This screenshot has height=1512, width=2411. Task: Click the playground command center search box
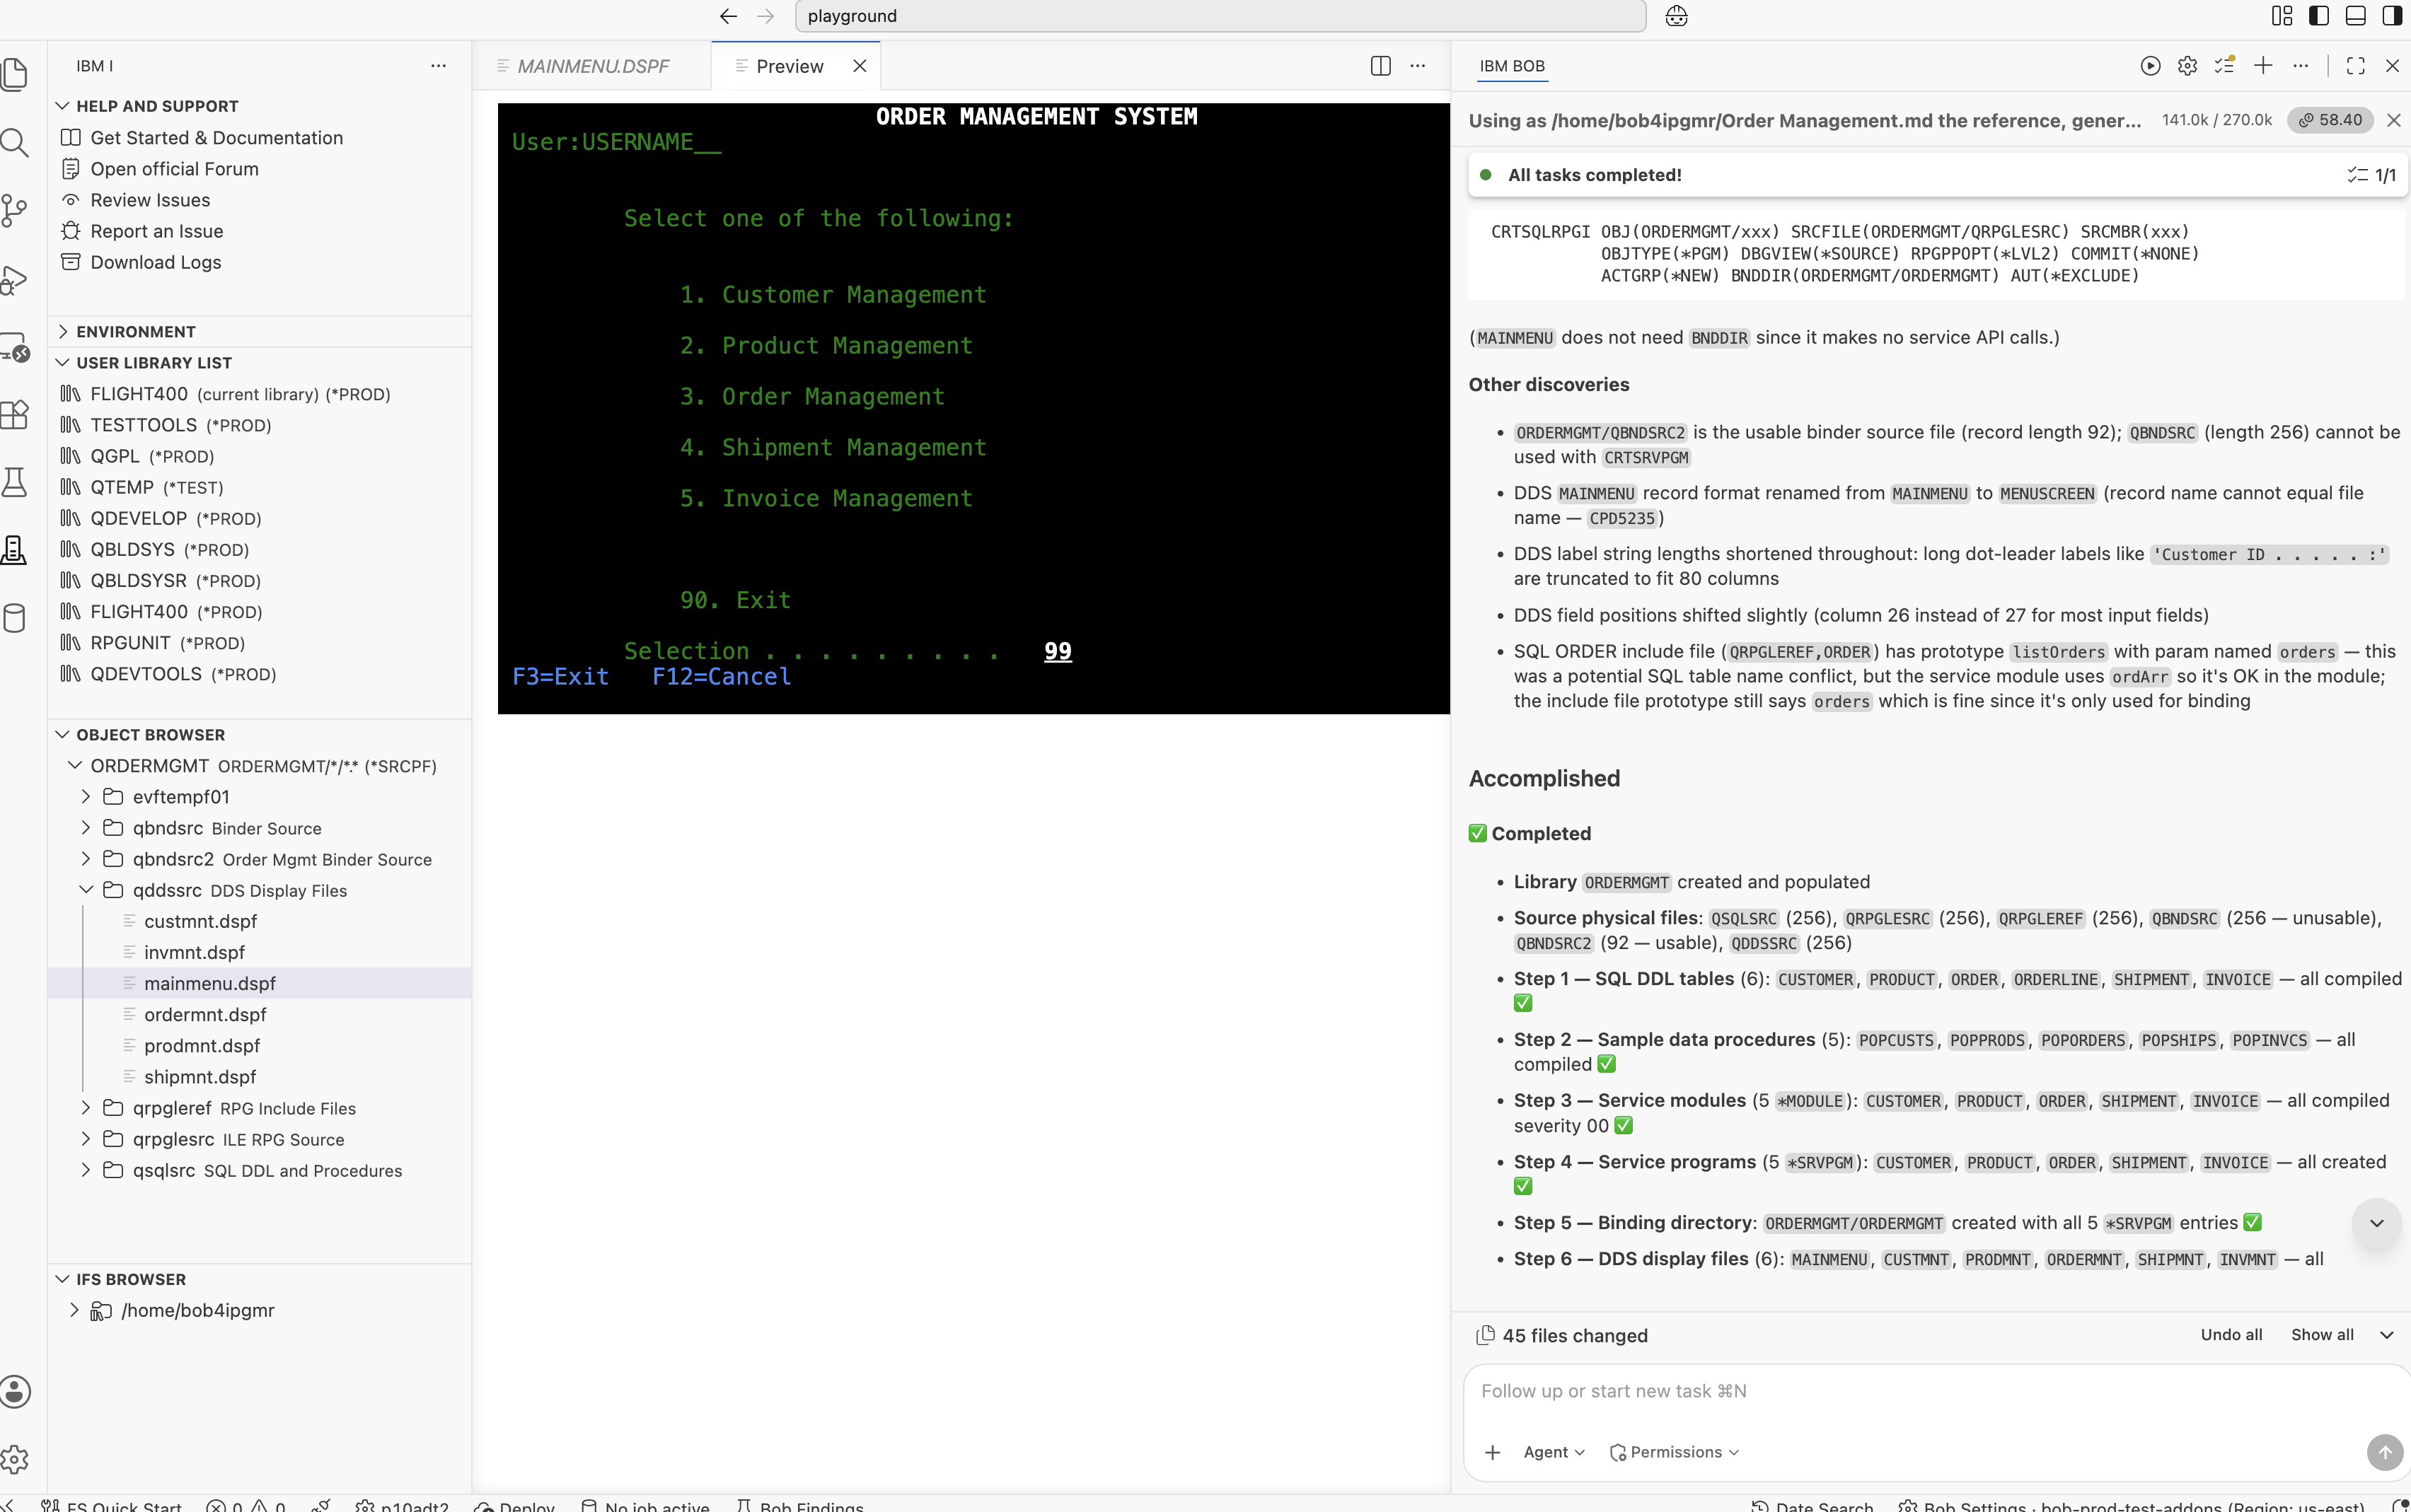coord(1220,16)
